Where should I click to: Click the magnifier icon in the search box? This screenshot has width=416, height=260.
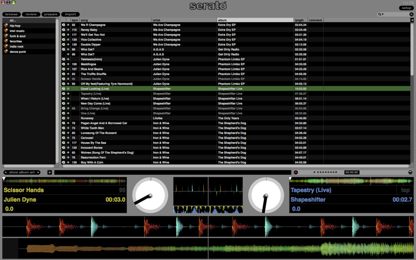380,14
